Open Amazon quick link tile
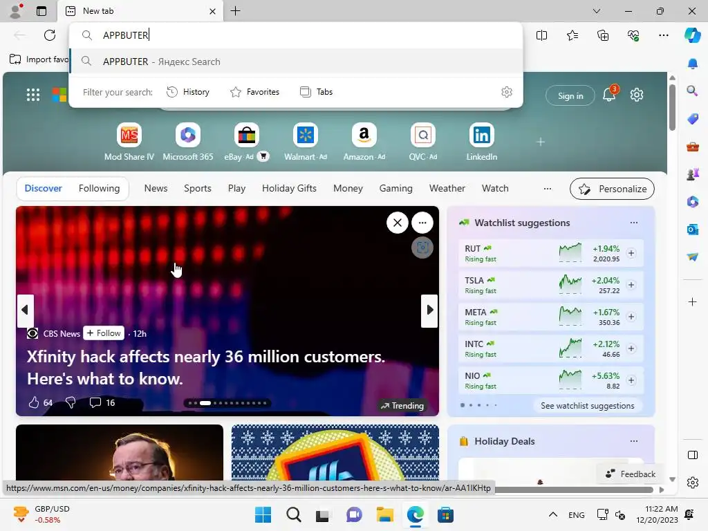The height and width of the screenshot is (531, 708). pyautogui.click(x=364, y=142)
